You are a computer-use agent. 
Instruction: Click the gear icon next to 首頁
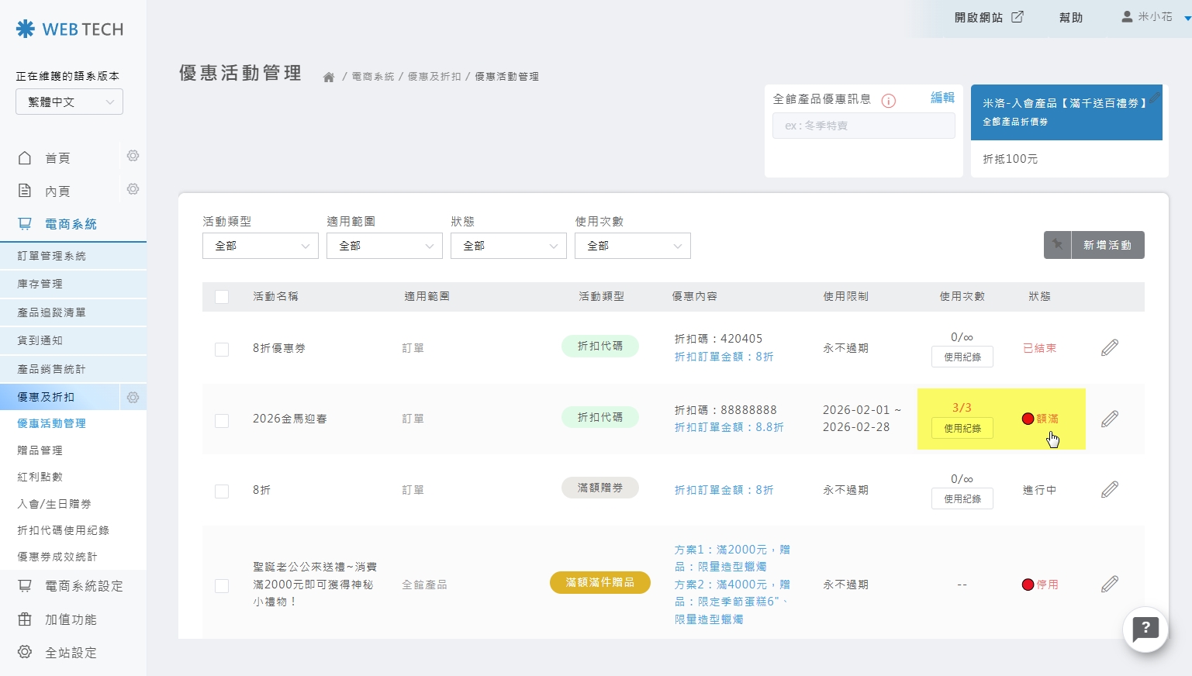133,156
